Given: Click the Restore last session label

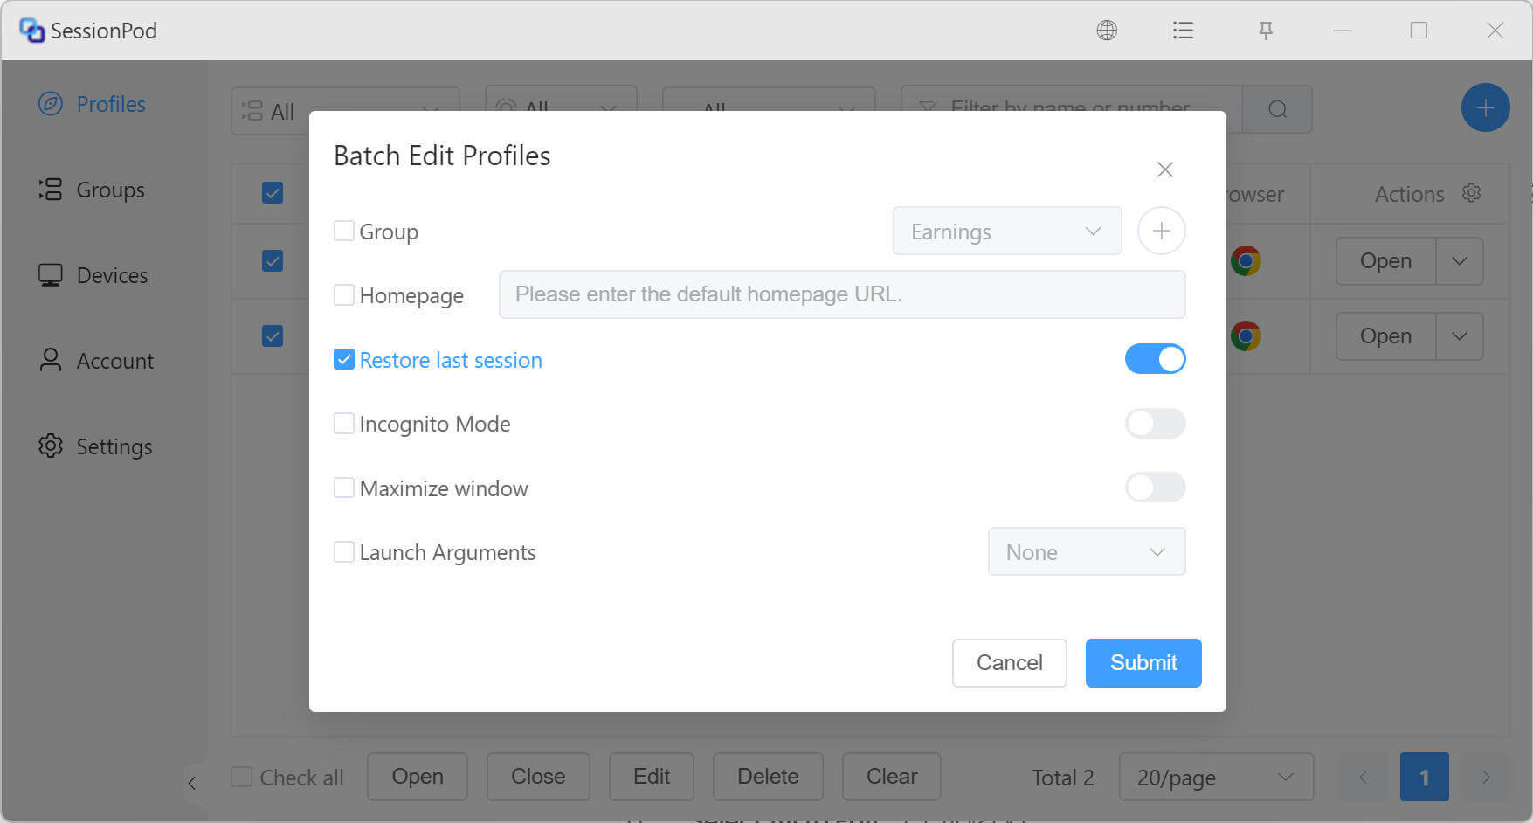Looking at the screenshot, I should point(451,360).
